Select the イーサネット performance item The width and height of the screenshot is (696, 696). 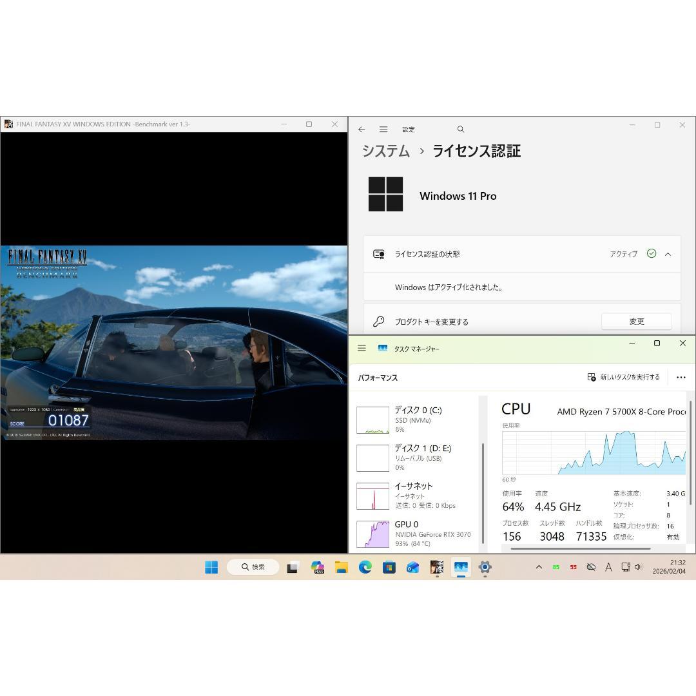click(x=416, y=496)
